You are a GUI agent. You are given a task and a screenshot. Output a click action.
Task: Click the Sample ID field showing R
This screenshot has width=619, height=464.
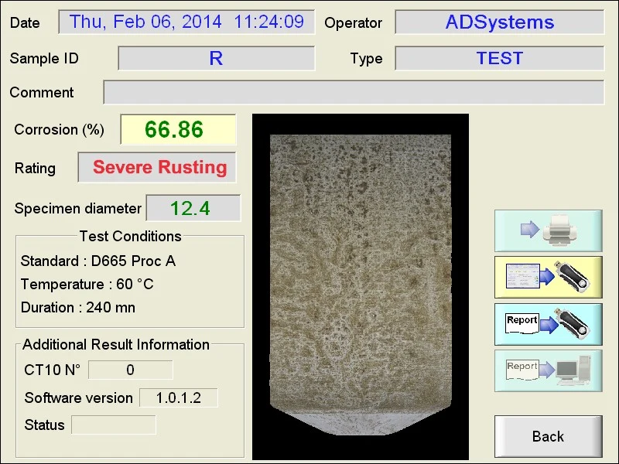[217, 59]
